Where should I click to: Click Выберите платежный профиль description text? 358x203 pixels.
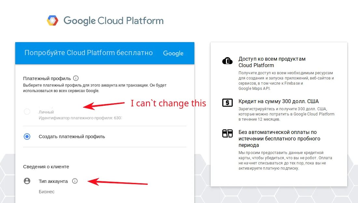click(x=95, y=88)
